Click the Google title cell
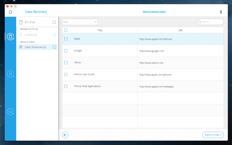Image resolution: width=232 pixels, height=145 pixels. click(x=78, y=51)
